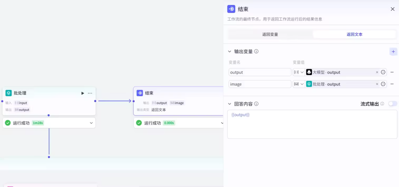Open variable selector for output row
The image size is (399, 187).
[383, 72]
